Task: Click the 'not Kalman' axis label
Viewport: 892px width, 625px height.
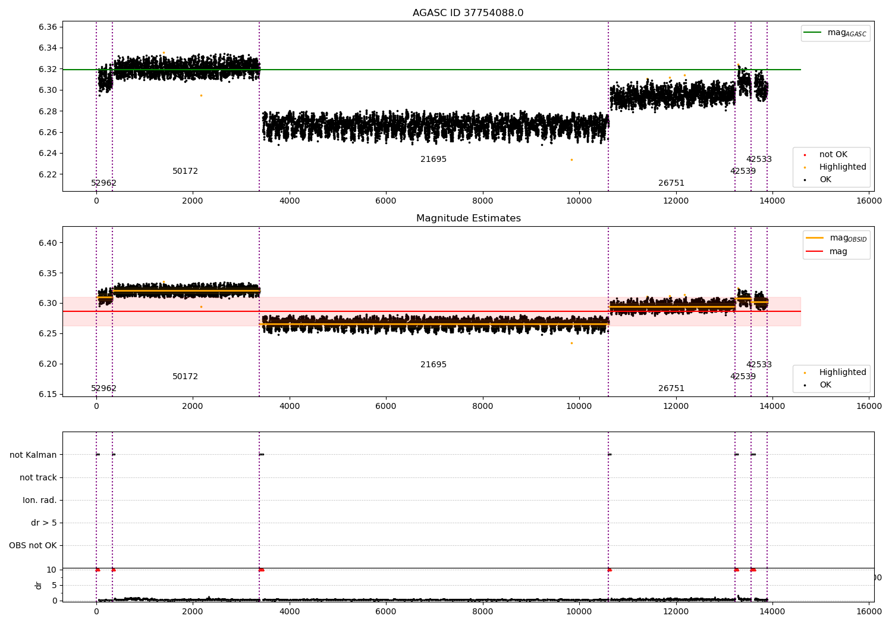Action: [x=33, y=455]
